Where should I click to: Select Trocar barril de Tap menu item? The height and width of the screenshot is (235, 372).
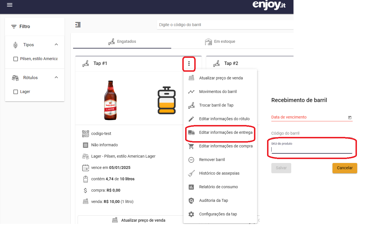(220, 105)
